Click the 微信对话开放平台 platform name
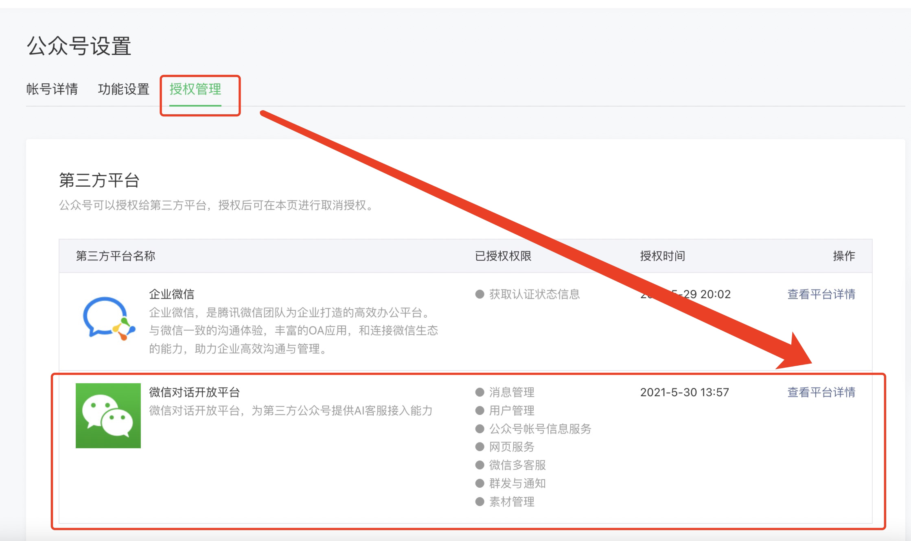911x541 pixels. (194, 392)
